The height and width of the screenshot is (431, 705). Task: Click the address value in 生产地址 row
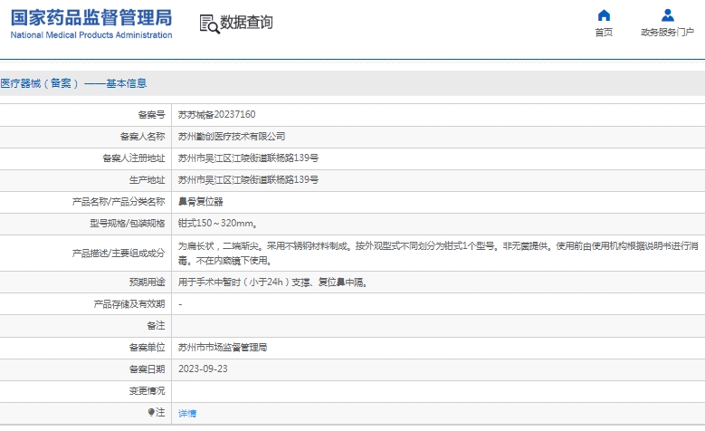(248, 179)
